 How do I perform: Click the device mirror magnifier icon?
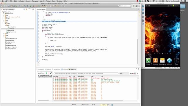point(143,13)
